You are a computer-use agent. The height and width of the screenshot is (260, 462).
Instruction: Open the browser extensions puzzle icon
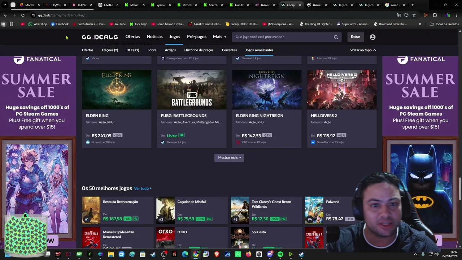(x=435, y=15)
